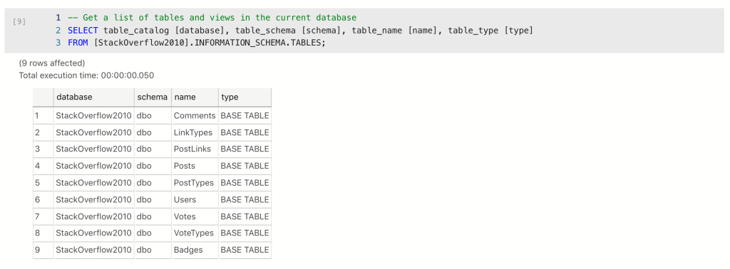Viewport: 730px width, 269px height.
Task: Place cursor on the SELECT keyword line
Action: point(300,31)
